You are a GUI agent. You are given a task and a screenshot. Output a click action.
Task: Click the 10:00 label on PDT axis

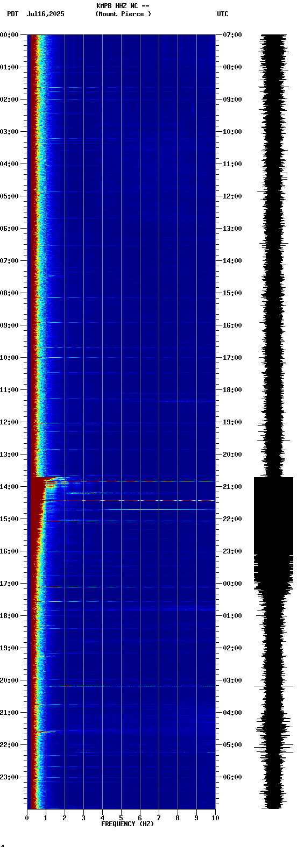[x=9, y=358]
